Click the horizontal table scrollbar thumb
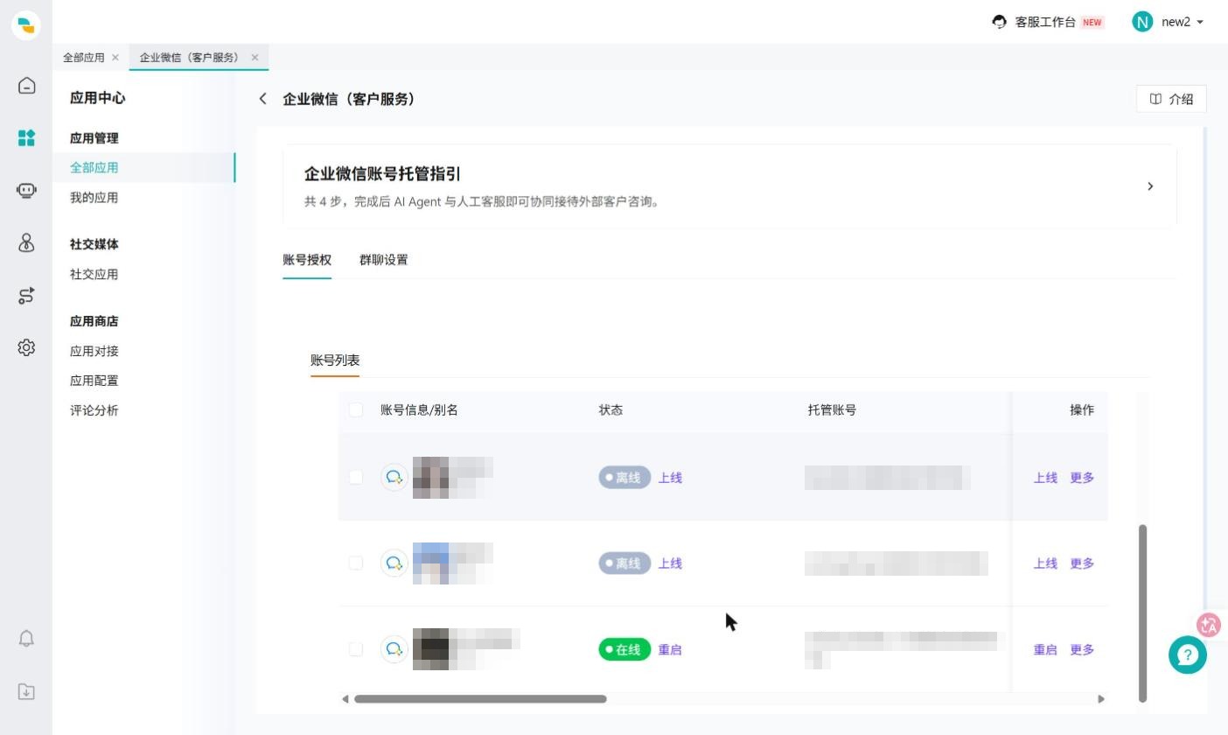The width and height of the screenshot is (1228, 735). (x=480, y=698)
